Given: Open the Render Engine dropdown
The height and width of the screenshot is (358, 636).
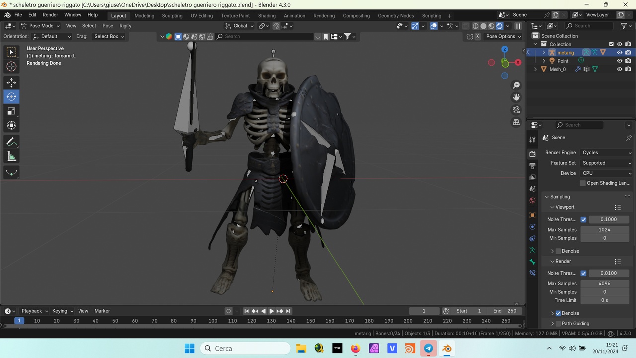Looking at the screenshot, I should coord(606,153).
